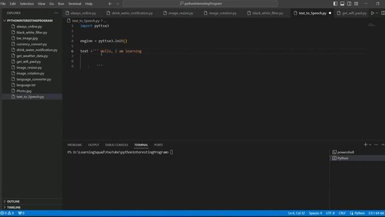
Task: Open get_weather_data.py in the explorer
Action: [32, 56]
